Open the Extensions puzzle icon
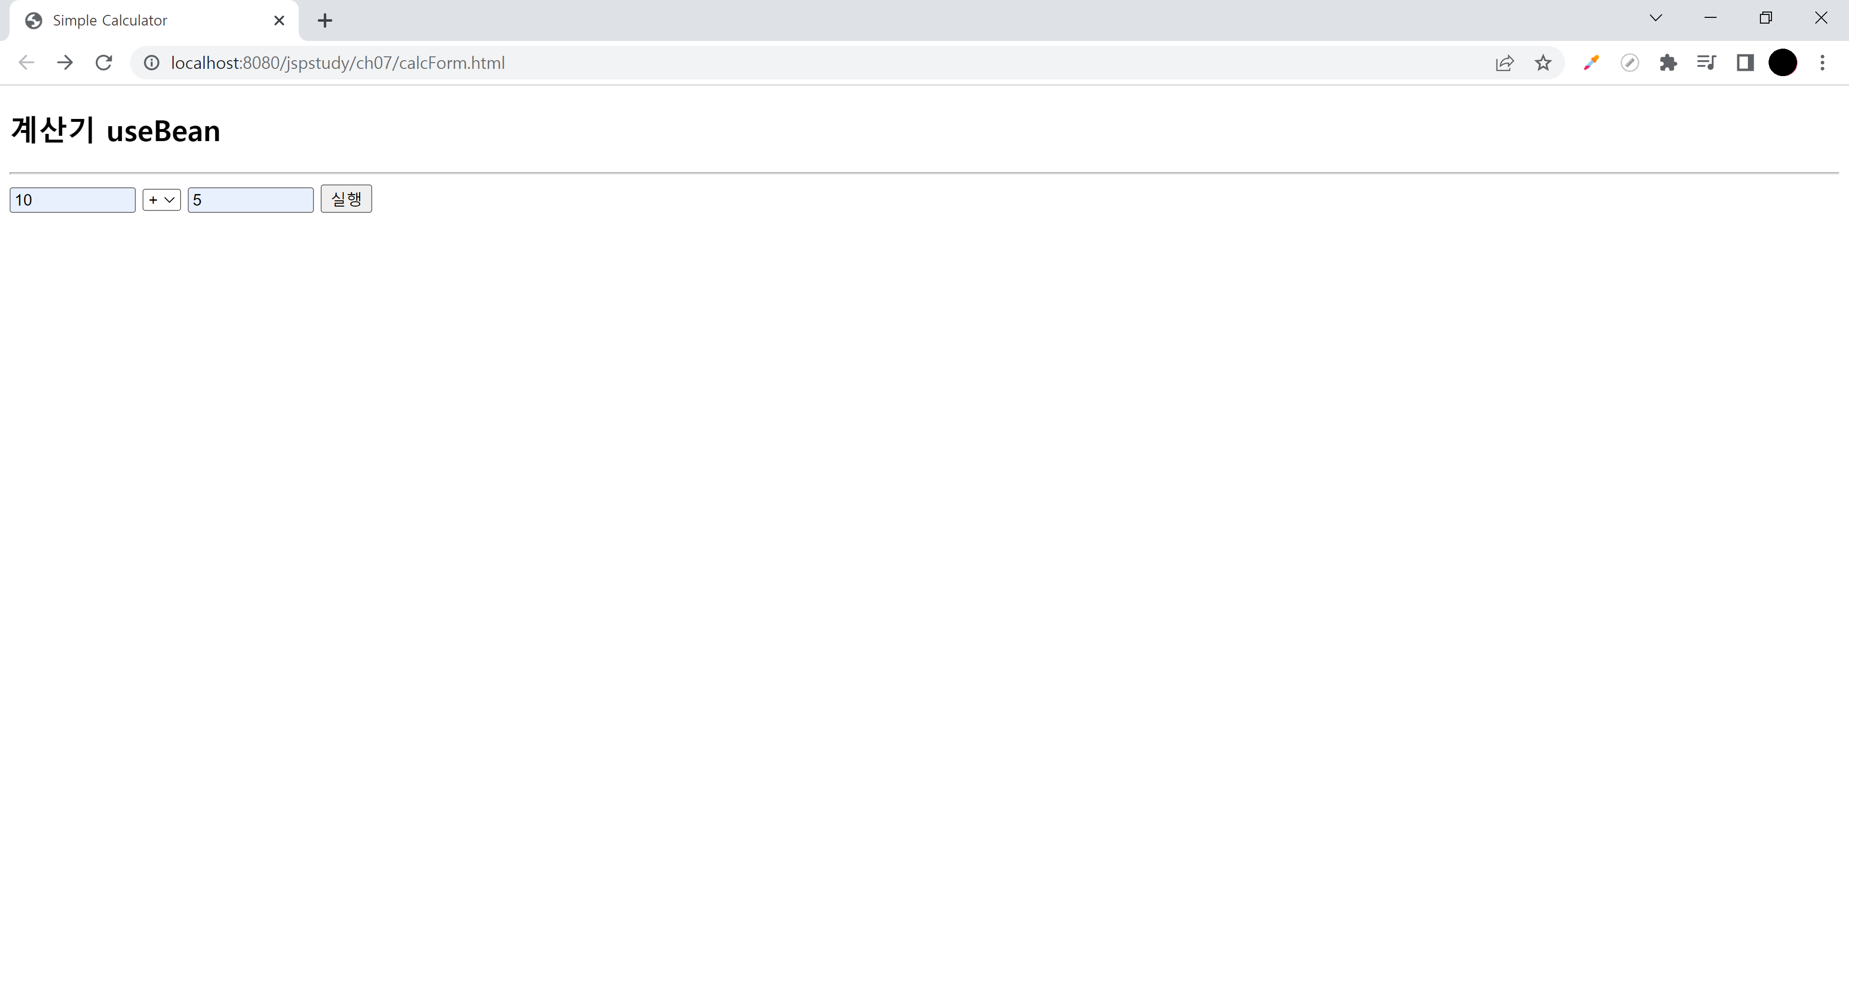The width and height of the screenshot is (1849, 992). (x=1668, y=63)
